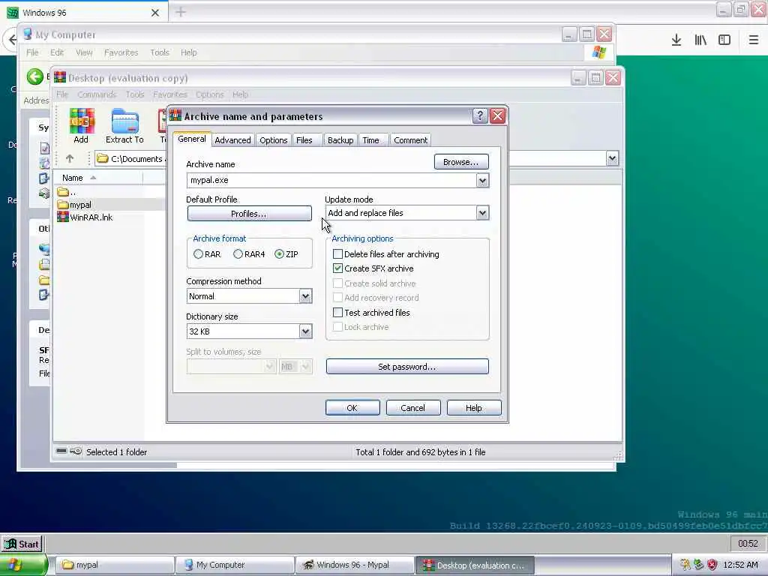The width and height of the screenshot is (768, 576).
Task: Open a new browser tab with plus
Action: tap(181, 12)
